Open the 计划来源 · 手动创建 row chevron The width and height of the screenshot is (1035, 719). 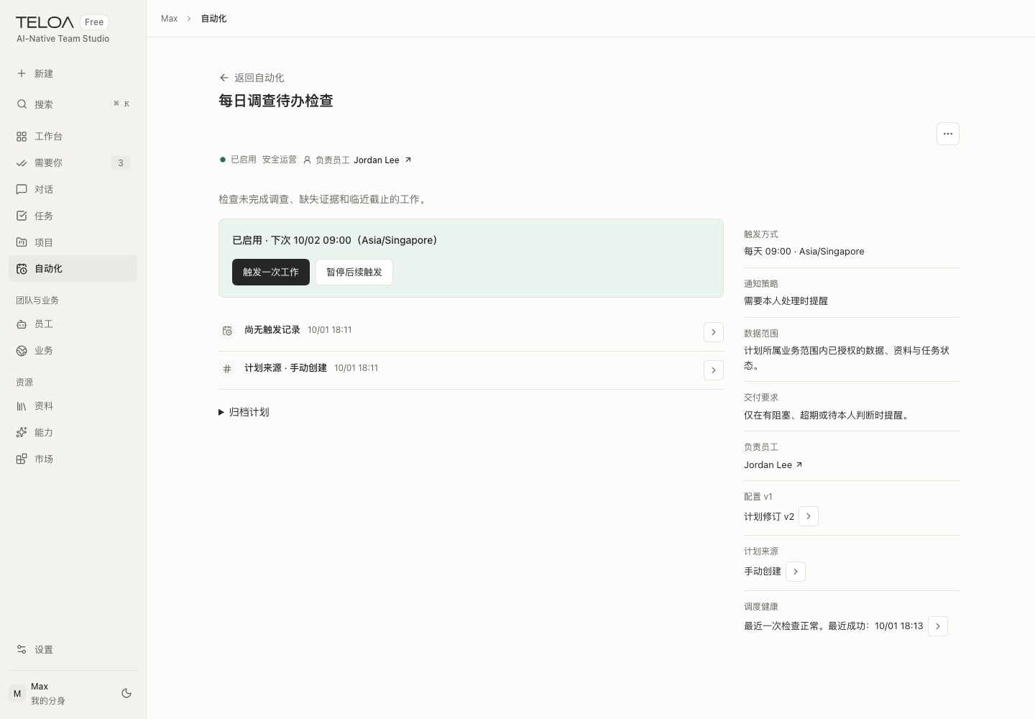(x=713, y=370)
